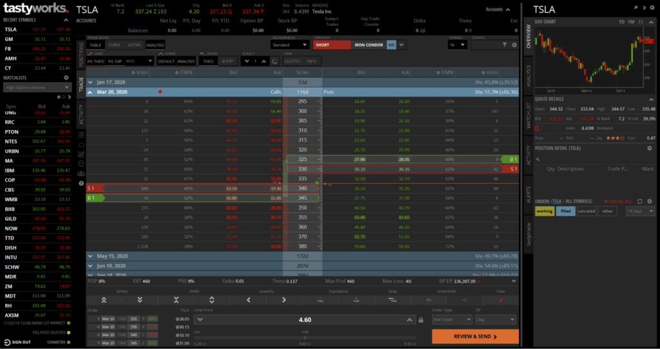Open the Deliverables Standard dropdown
This screenshot has height=349, width=660.
tap(289, 45)
